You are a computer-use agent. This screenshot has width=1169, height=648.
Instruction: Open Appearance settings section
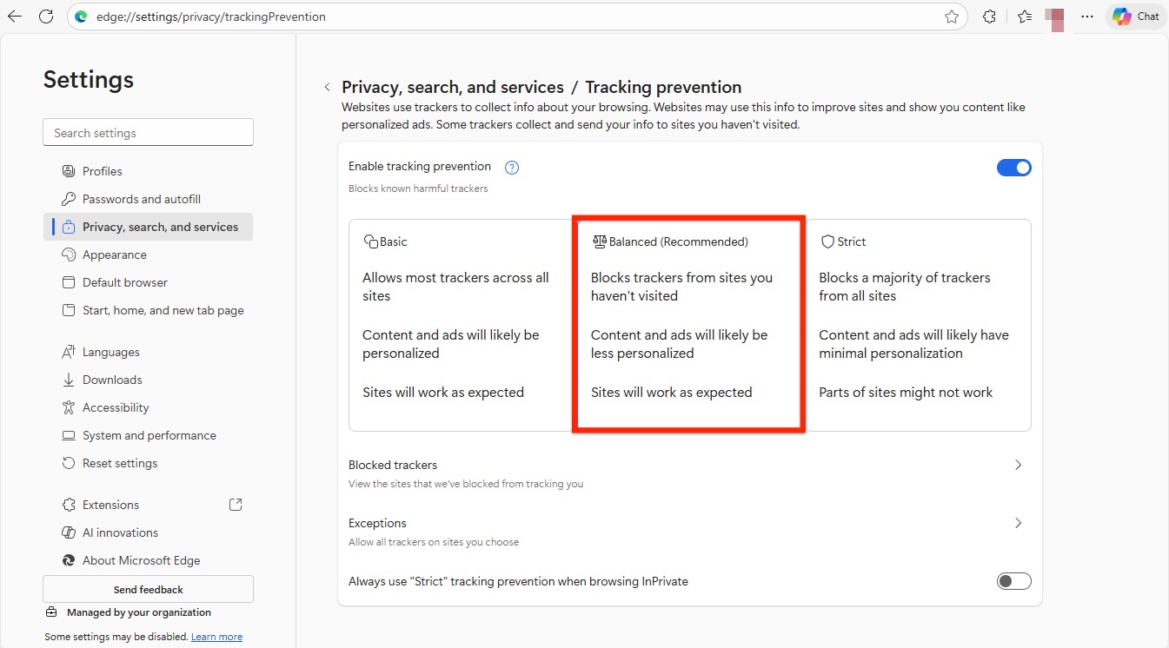pyautogui.click(x=148, y=255)
